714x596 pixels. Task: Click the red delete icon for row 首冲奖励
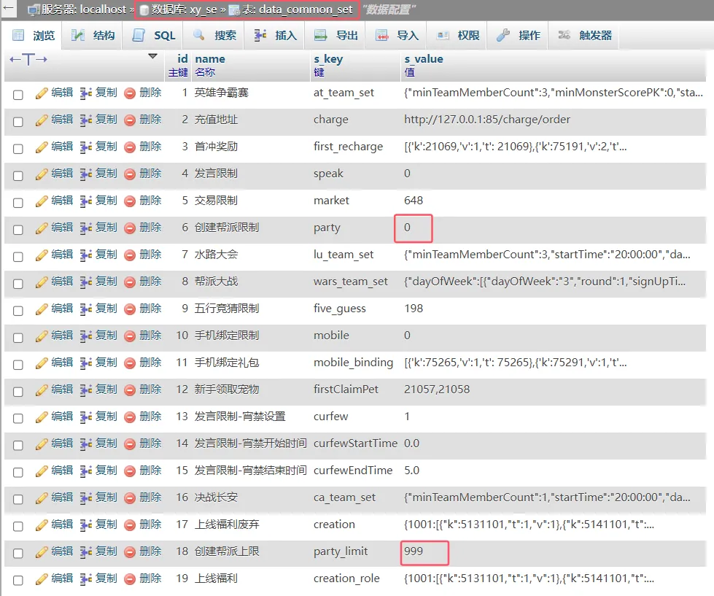click(x=130, y=147)
